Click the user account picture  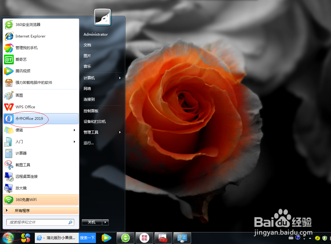point(103,17)
